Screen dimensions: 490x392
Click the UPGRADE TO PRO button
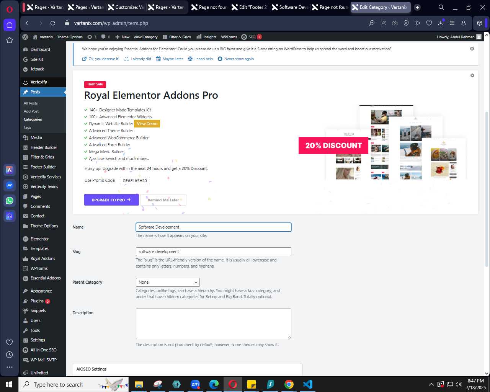point(111,200)
